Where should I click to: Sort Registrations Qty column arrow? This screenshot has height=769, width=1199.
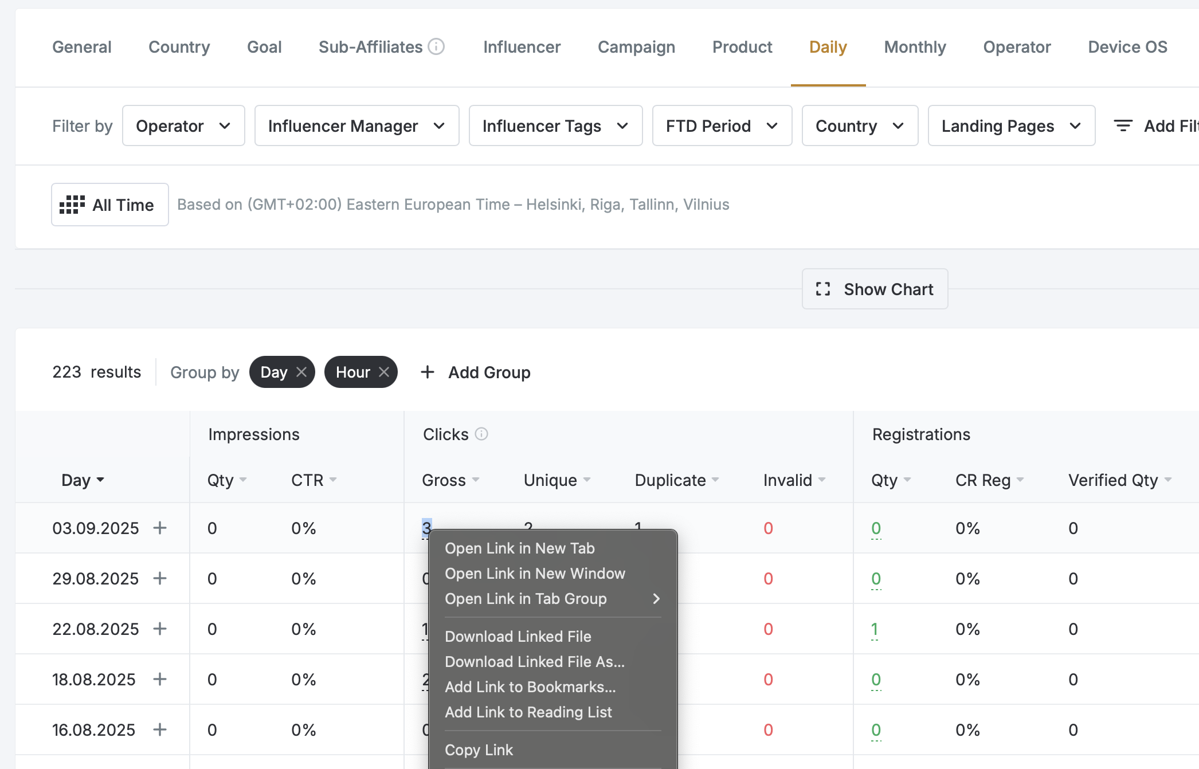point(907,480)
